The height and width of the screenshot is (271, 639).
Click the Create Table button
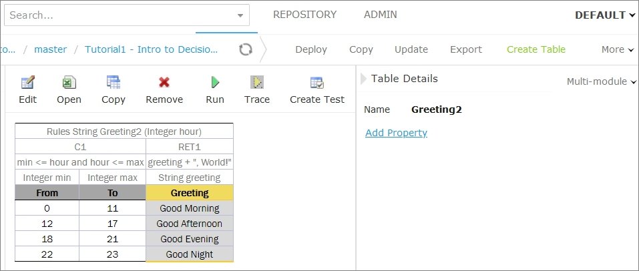click(536, 49)
